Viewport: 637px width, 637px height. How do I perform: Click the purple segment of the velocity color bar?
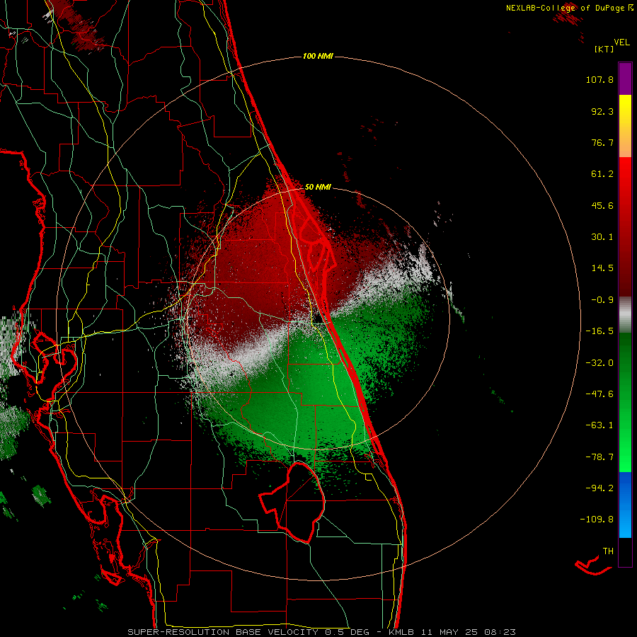625,79
